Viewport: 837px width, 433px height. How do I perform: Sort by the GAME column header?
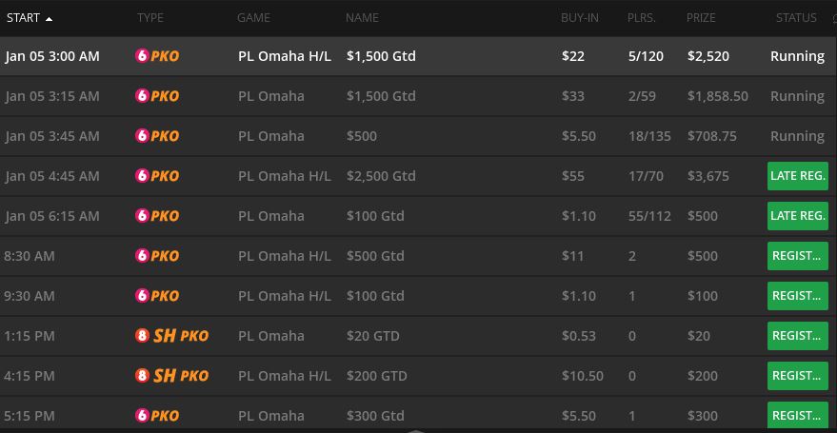(253, 17)
